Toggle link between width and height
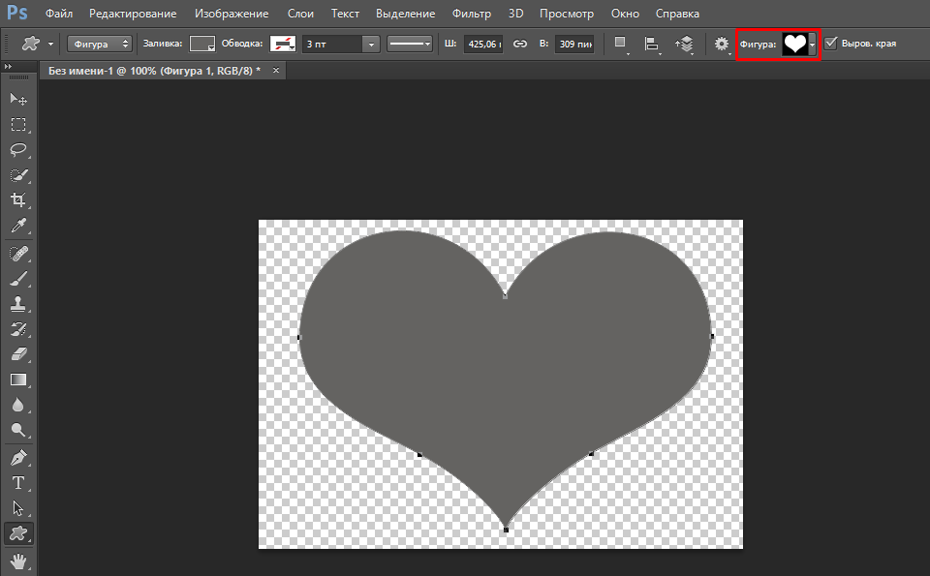This screenshot has width=930, height=576. coord(520,45)
